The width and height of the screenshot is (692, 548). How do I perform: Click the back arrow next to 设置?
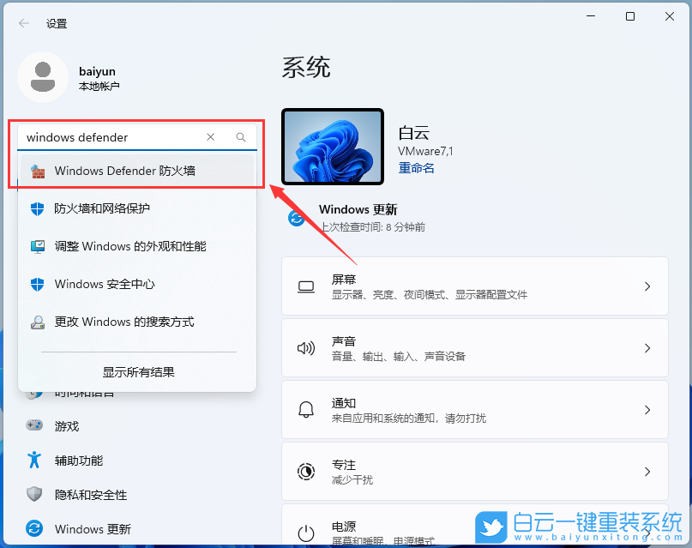pos(23,23)
